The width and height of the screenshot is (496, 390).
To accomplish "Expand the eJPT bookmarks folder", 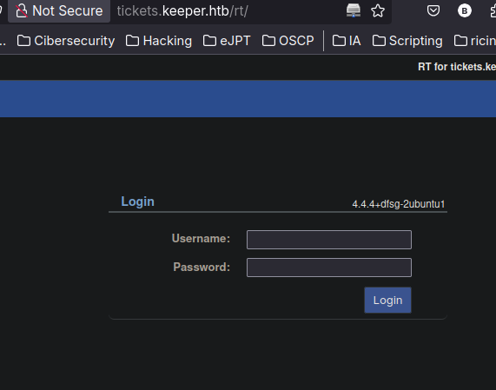I will point(227,41).
